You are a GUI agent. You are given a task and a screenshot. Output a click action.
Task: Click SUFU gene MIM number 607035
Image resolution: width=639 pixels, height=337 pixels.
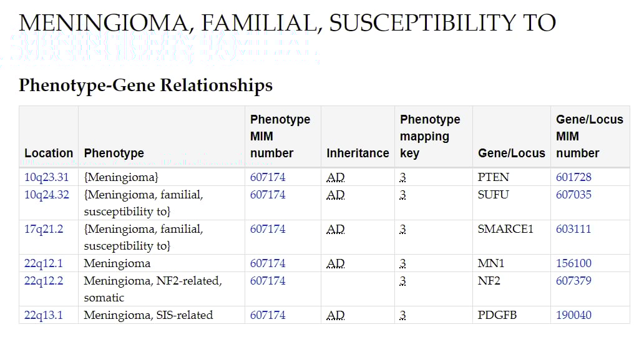pos(573,195)
